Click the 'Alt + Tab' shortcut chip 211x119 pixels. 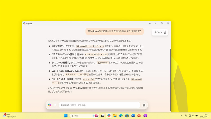89,79
